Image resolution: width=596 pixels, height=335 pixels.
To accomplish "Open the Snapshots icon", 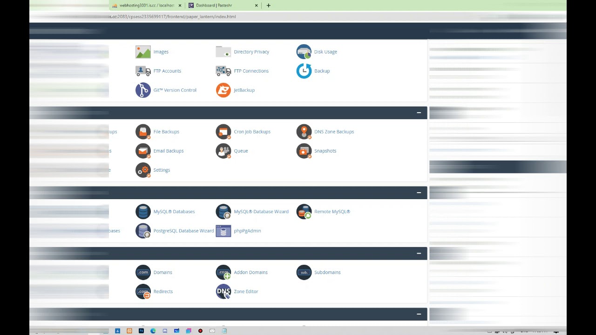I will pyautogui.click(x=304, y=151).
